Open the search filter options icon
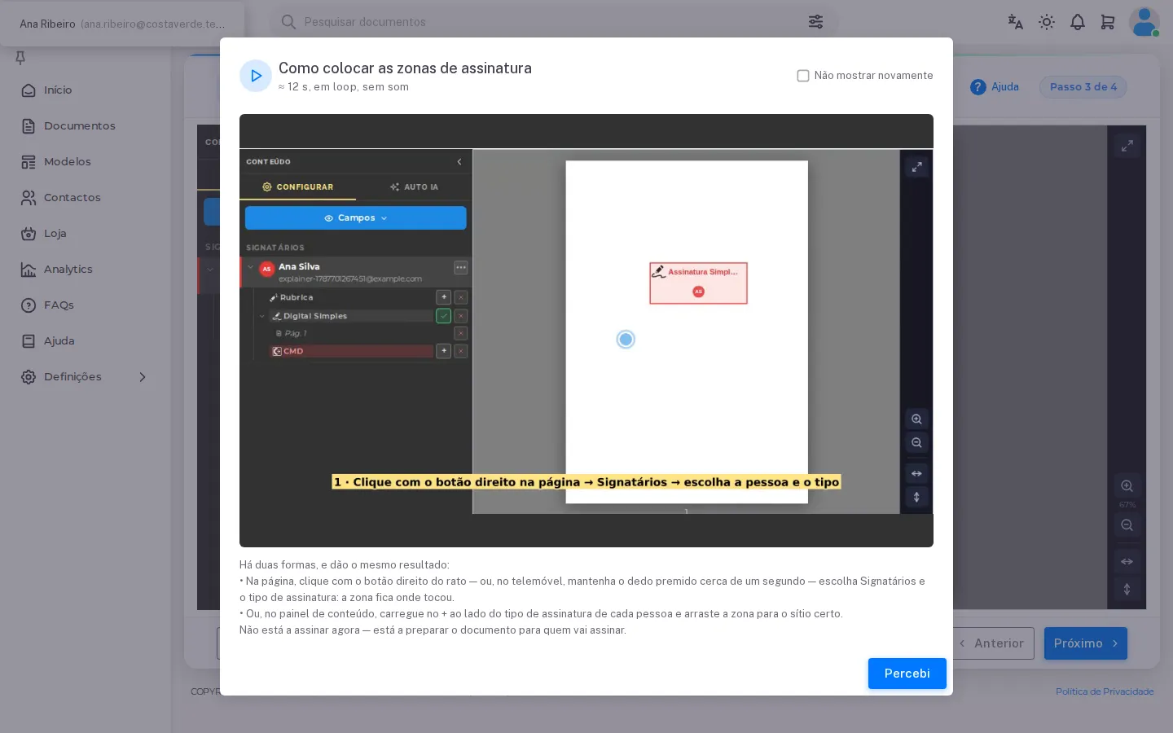1173x733 pixels. pyautogui.click(x=815, y=22)
